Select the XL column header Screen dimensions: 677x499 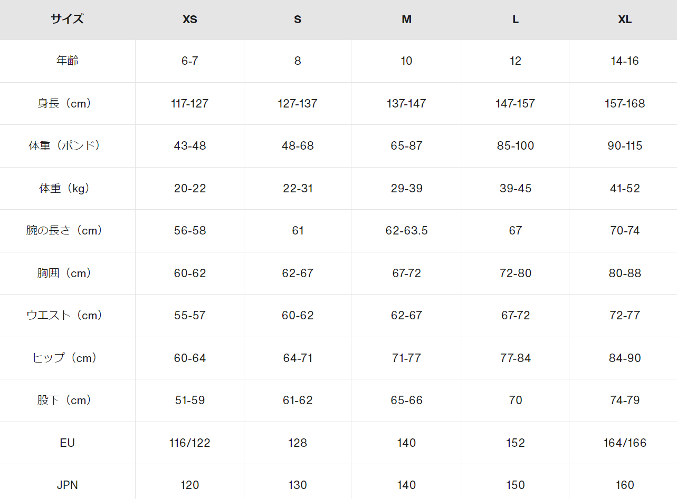625,19
